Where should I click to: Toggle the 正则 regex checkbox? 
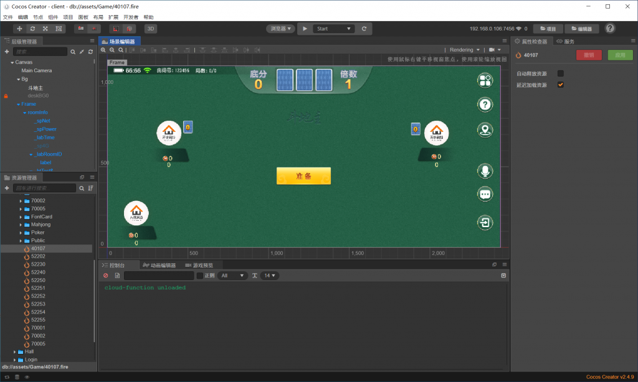[x=199, y=276]
